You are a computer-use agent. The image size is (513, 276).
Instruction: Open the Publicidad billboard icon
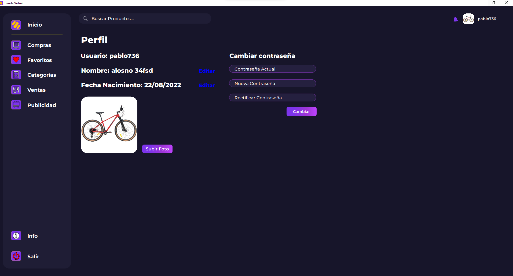point(16,105)
